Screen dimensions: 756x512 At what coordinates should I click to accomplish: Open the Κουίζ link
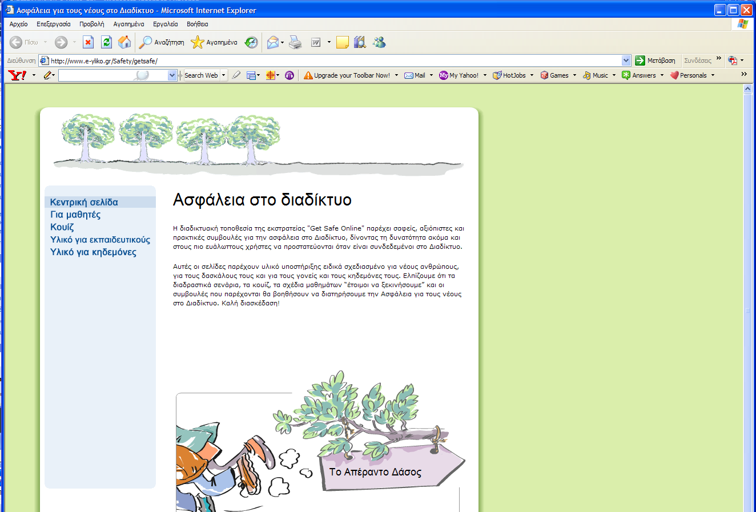[x=62, y=227]
